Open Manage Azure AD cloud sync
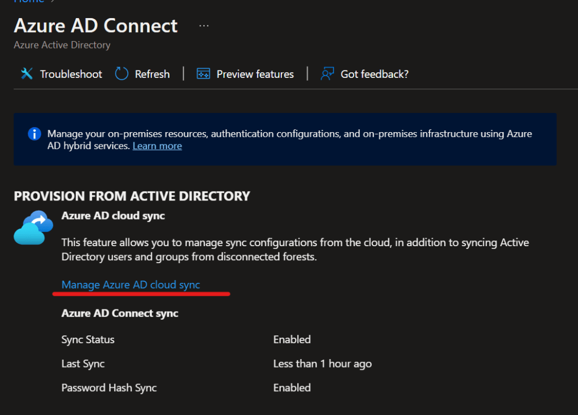This screenshot has width=578, height=415. coord(131,285)
